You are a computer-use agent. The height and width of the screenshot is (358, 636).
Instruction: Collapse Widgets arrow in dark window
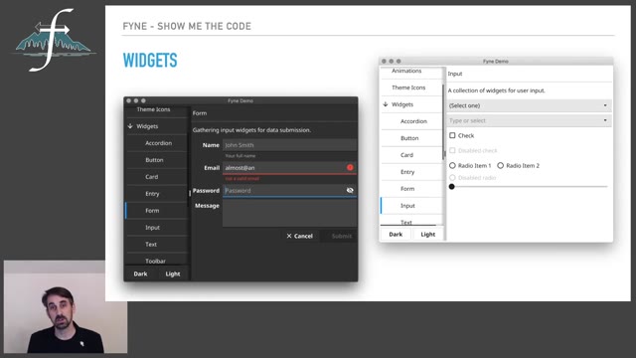[130, 126]
